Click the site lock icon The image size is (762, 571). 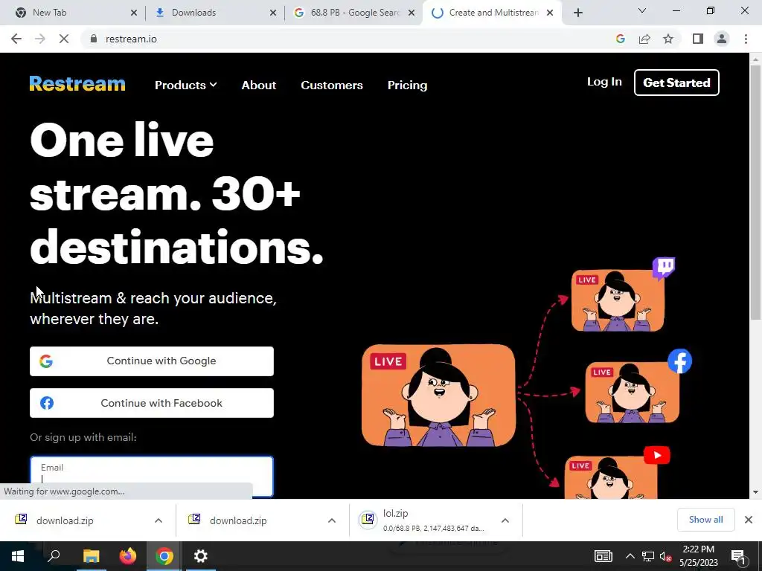pyautogui.click(x=94, y=39)
